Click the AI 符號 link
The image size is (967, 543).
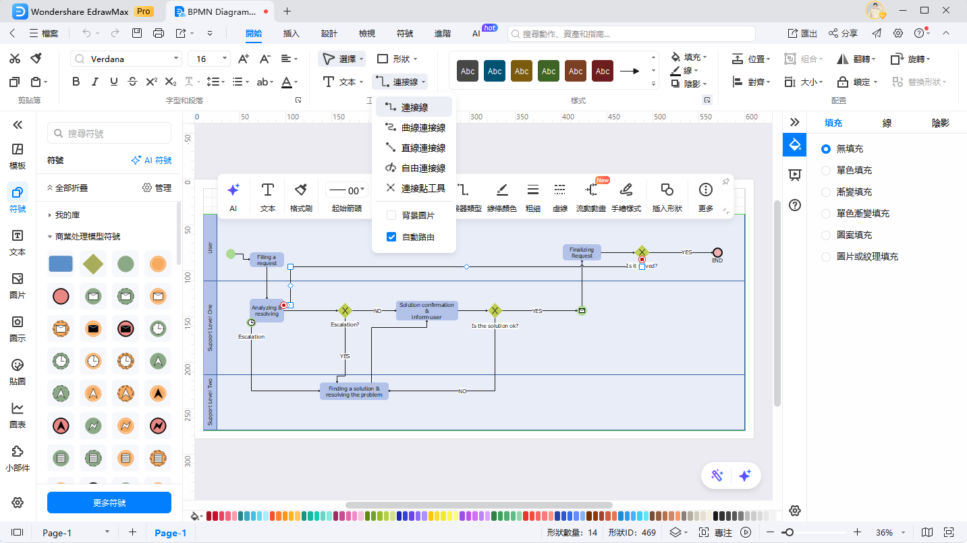point(151,161)
